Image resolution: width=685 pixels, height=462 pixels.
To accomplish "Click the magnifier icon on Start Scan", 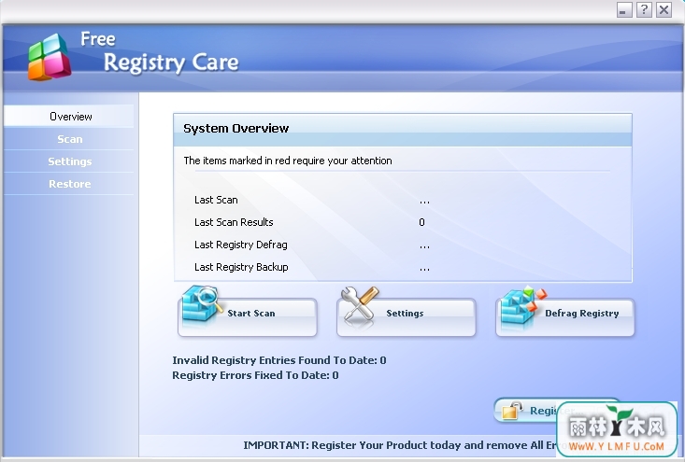I will 200,306.
